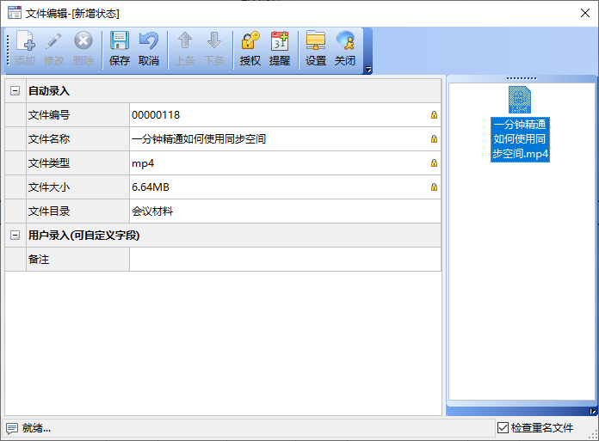Image resolution: width=599 pixels, height=441 pixels.
Task: Go to next record 下条
Action: coord(214,49)
